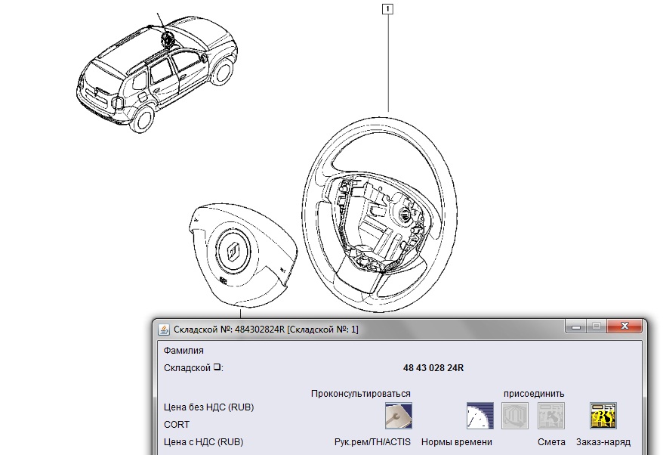
Task: Click the Смета text label
Action: (551, 442)
